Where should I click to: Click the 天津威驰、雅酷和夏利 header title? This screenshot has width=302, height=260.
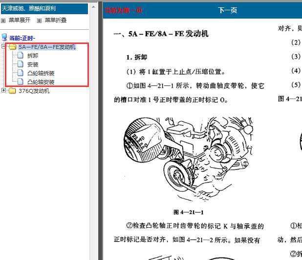pos(28,8)
